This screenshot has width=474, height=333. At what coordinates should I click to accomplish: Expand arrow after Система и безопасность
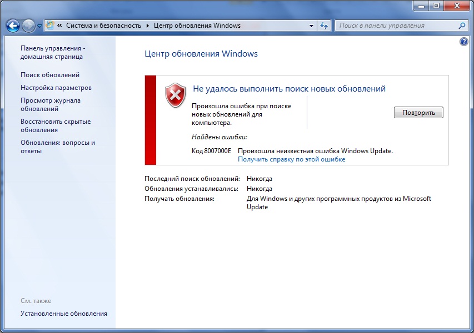coord(147,26)
